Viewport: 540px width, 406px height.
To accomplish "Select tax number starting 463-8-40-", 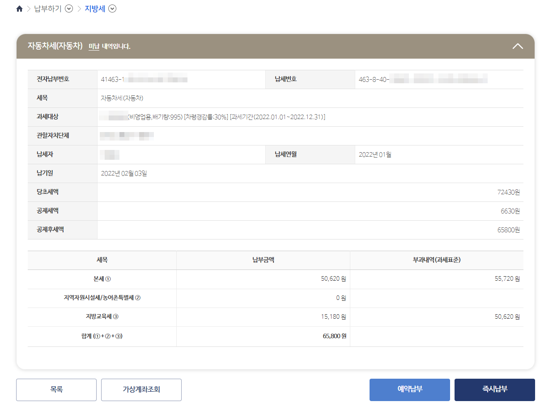I will (423, 80).
